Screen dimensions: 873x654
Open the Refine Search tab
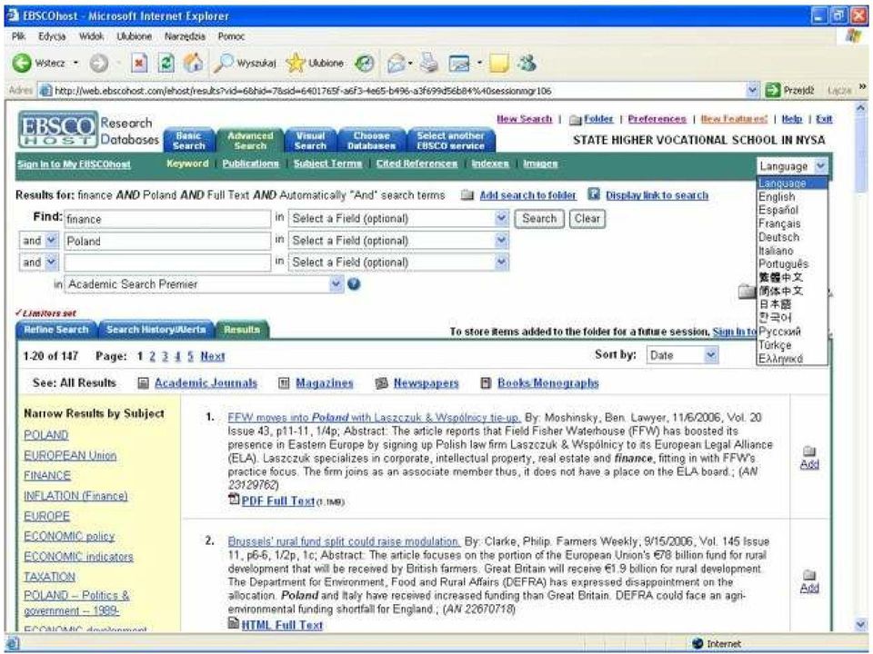point(56,330)
